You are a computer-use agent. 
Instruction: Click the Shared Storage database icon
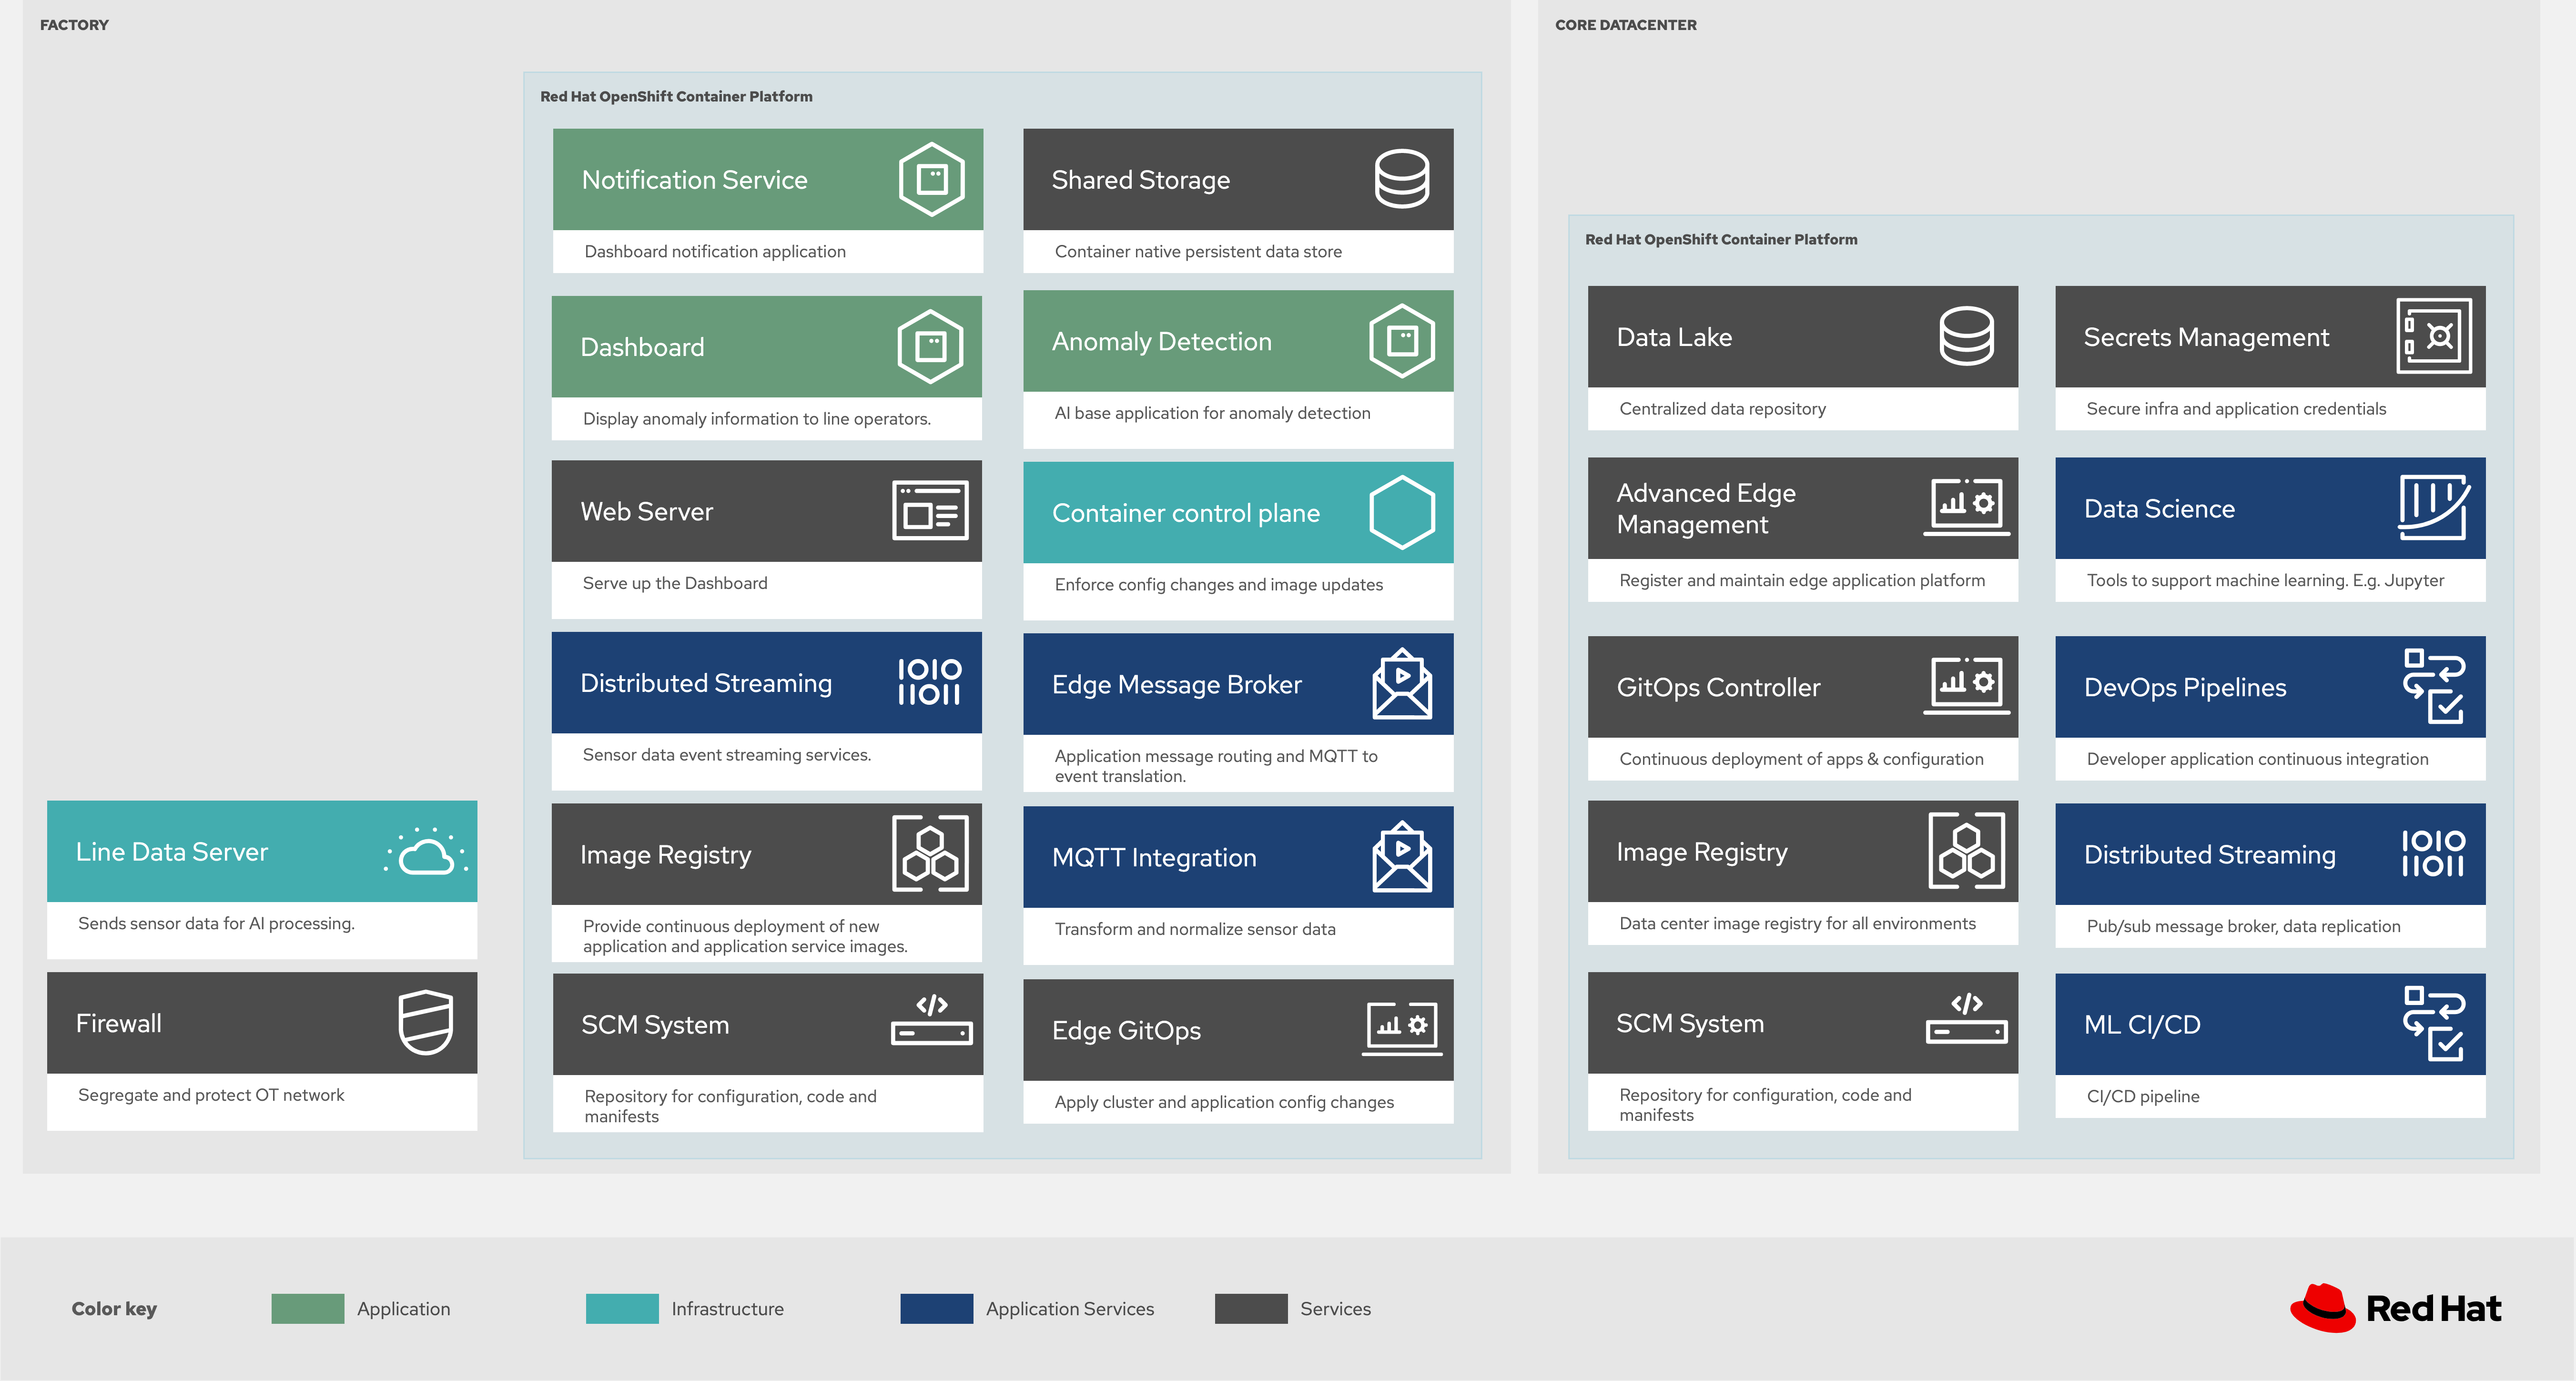click(x=1401, y=179)
